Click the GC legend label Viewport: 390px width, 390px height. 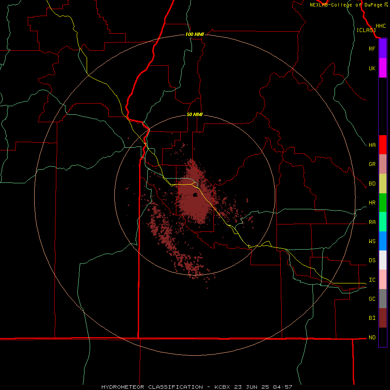[x=372, y=299]
